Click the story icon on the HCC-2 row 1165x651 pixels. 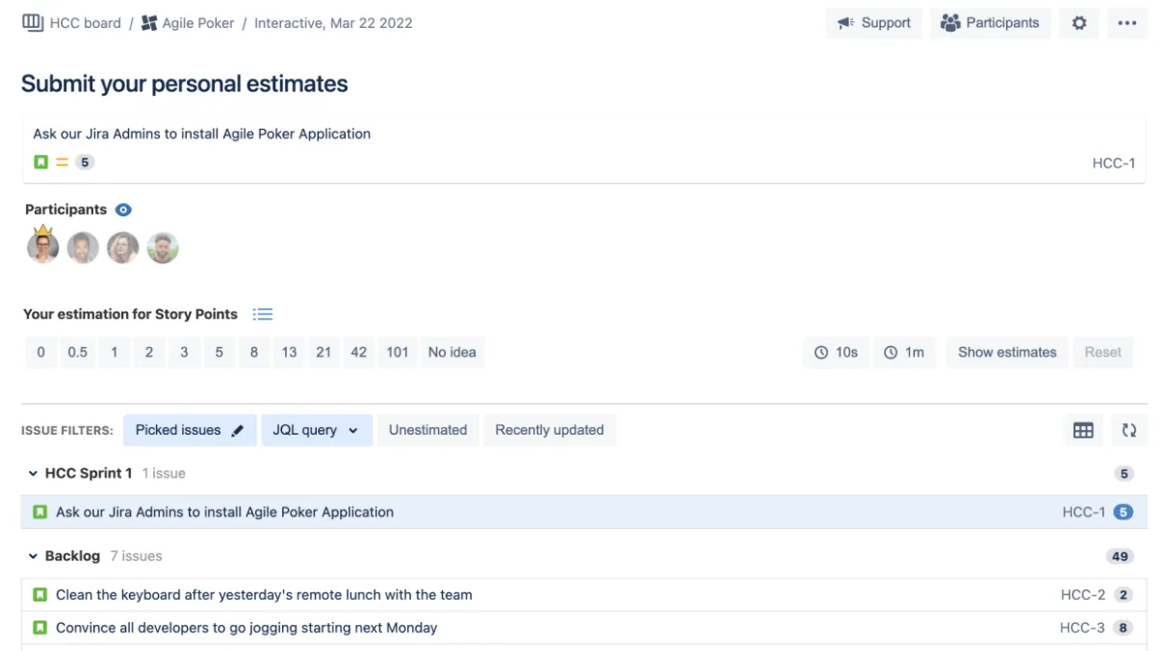pyautogui.click(x=40, y=595)
